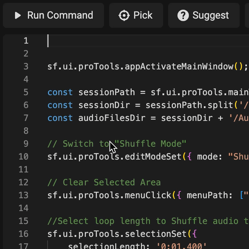249x249 pixels.
Task: Click the selectionSet method on line 16
Action: (x=156, y=234)
